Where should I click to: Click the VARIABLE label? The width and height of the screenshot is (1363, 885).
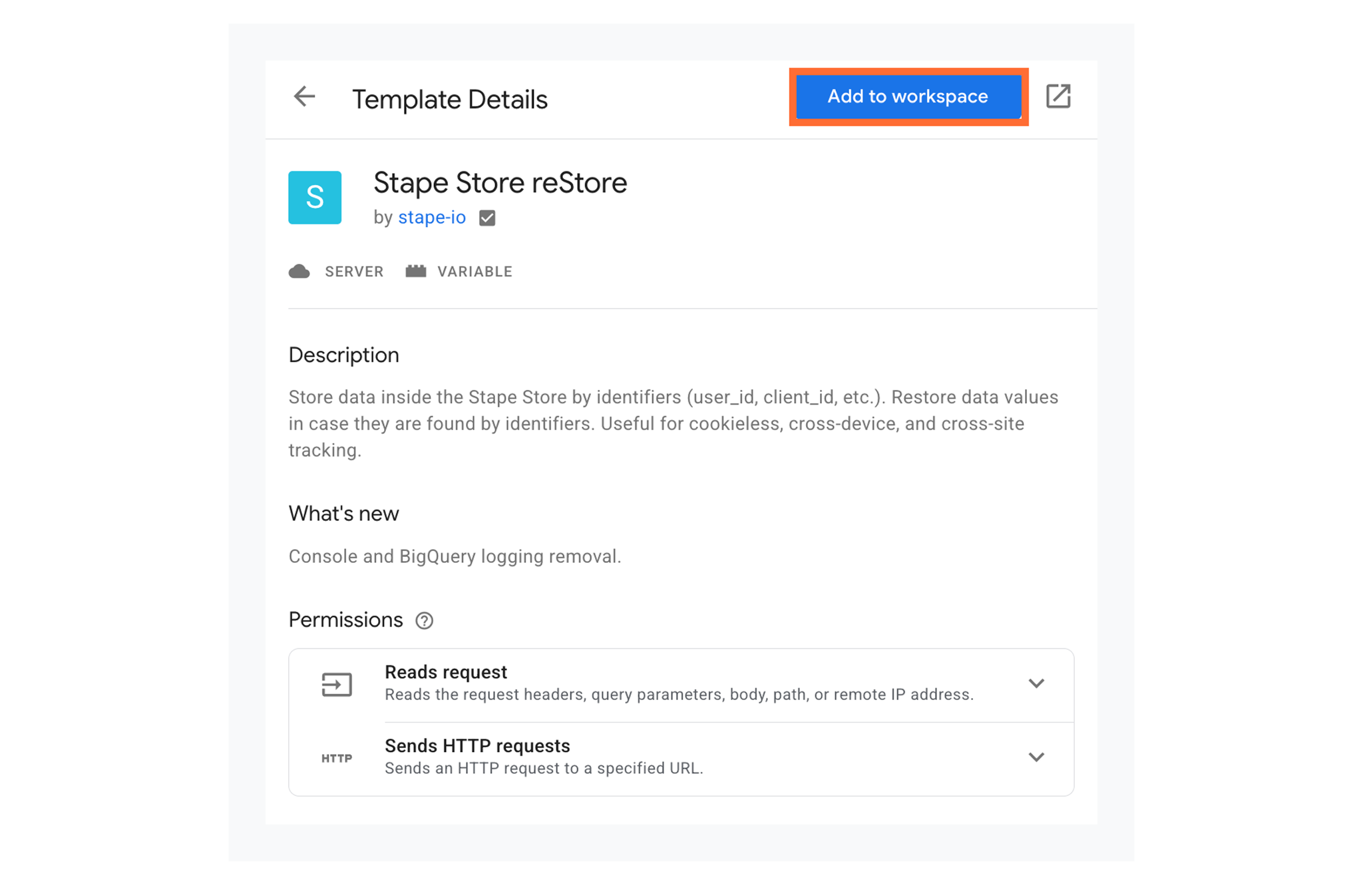tap(475, 271)
